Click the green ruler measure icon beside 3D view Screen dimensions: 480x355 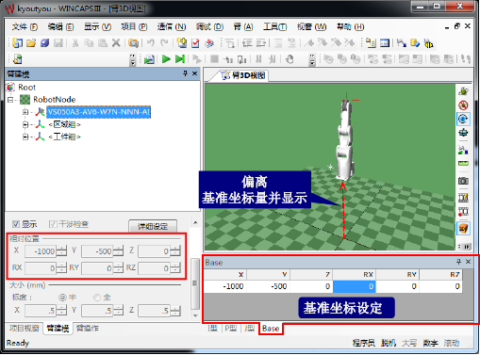tap(463, 164)
